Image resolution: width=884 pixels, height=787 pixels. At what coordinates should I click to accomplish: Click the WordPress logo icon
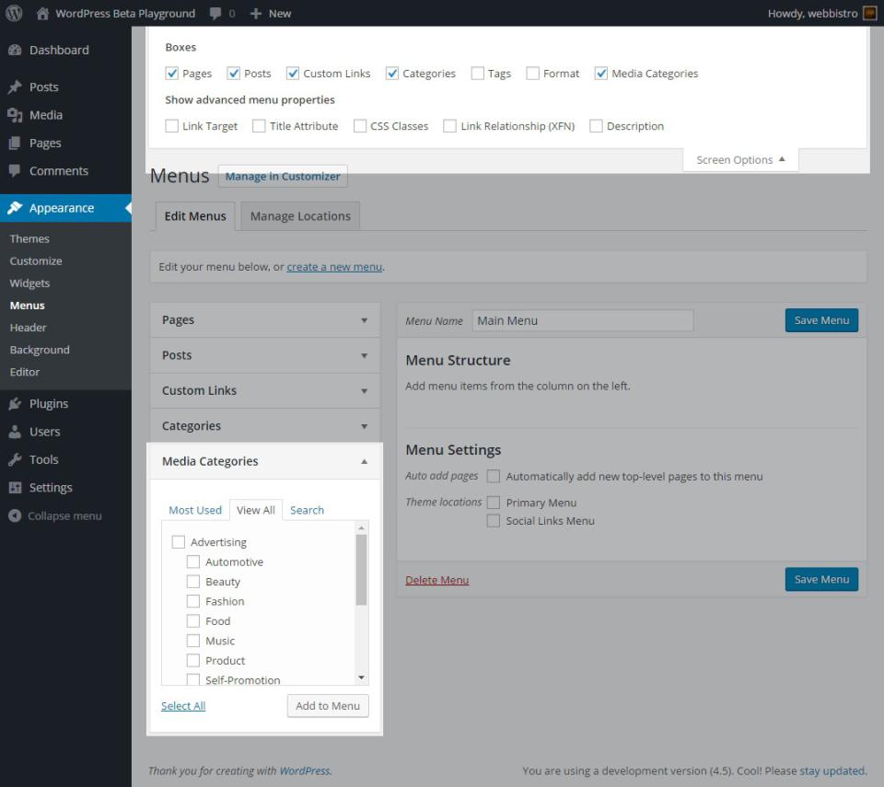(x=14, y=13)
